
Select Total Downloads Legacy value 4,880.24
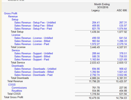point(95,78)
